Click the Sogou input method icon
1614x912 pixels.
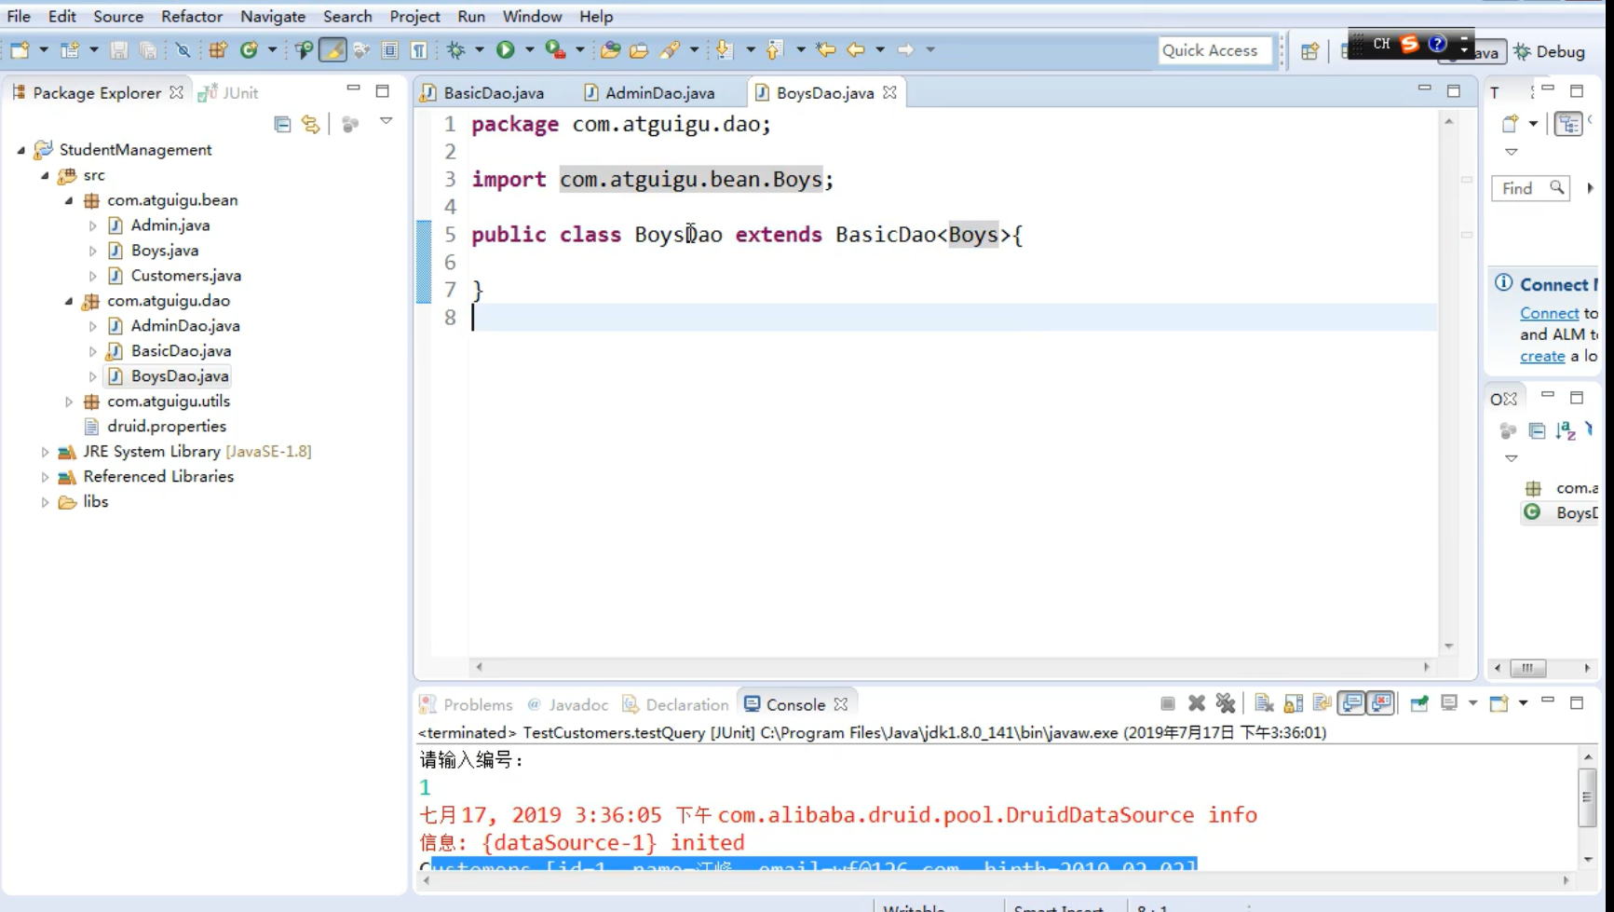[x=1410, y=44]
